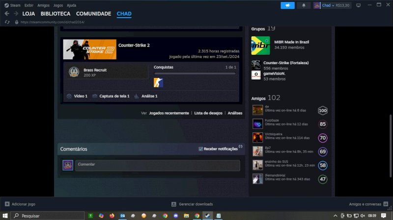
Task: Open the Amigos 102 friends list
Action: tap(266, 98)
